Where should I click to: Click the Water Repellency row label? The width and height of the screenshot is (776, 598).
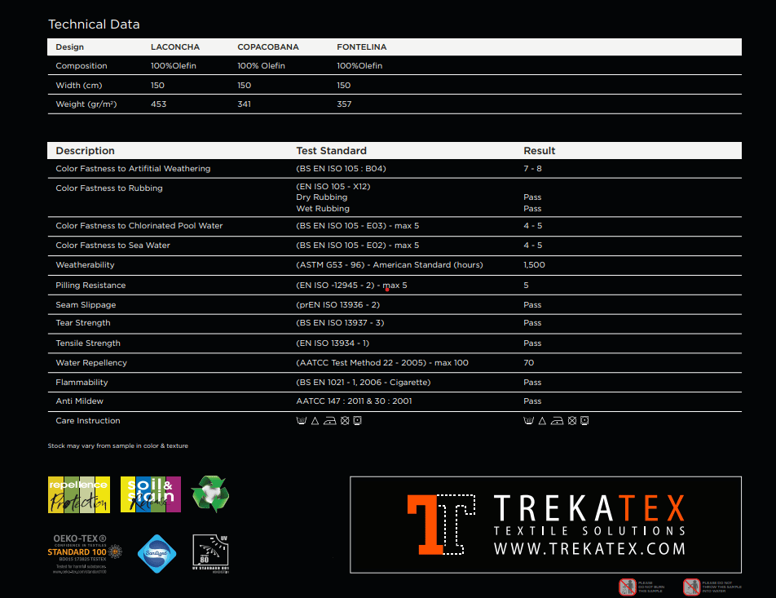click(91, 363)
